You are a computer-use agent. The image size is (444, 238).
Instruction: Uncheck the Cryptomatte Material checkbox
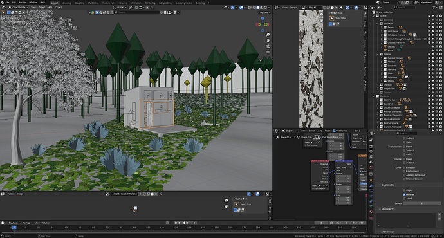click(404, 194)
